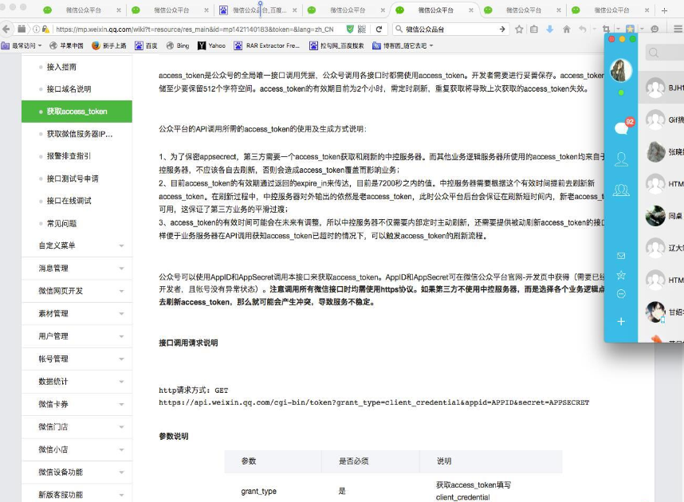Click the green shield icon in the address bar
Viewport: 684px width, 502px height.
[x=350, y=29]
